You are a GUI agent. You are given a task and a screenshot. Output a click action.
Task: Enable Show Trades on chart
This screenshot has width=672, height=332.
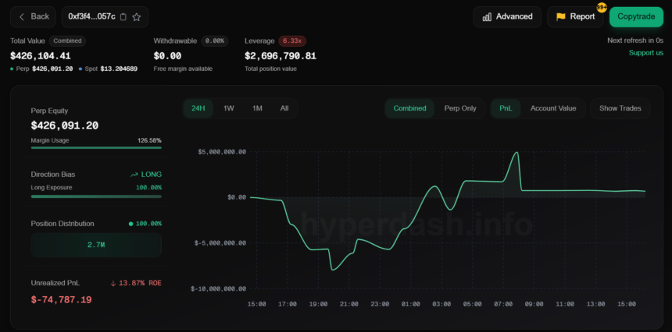click(620, 108)
